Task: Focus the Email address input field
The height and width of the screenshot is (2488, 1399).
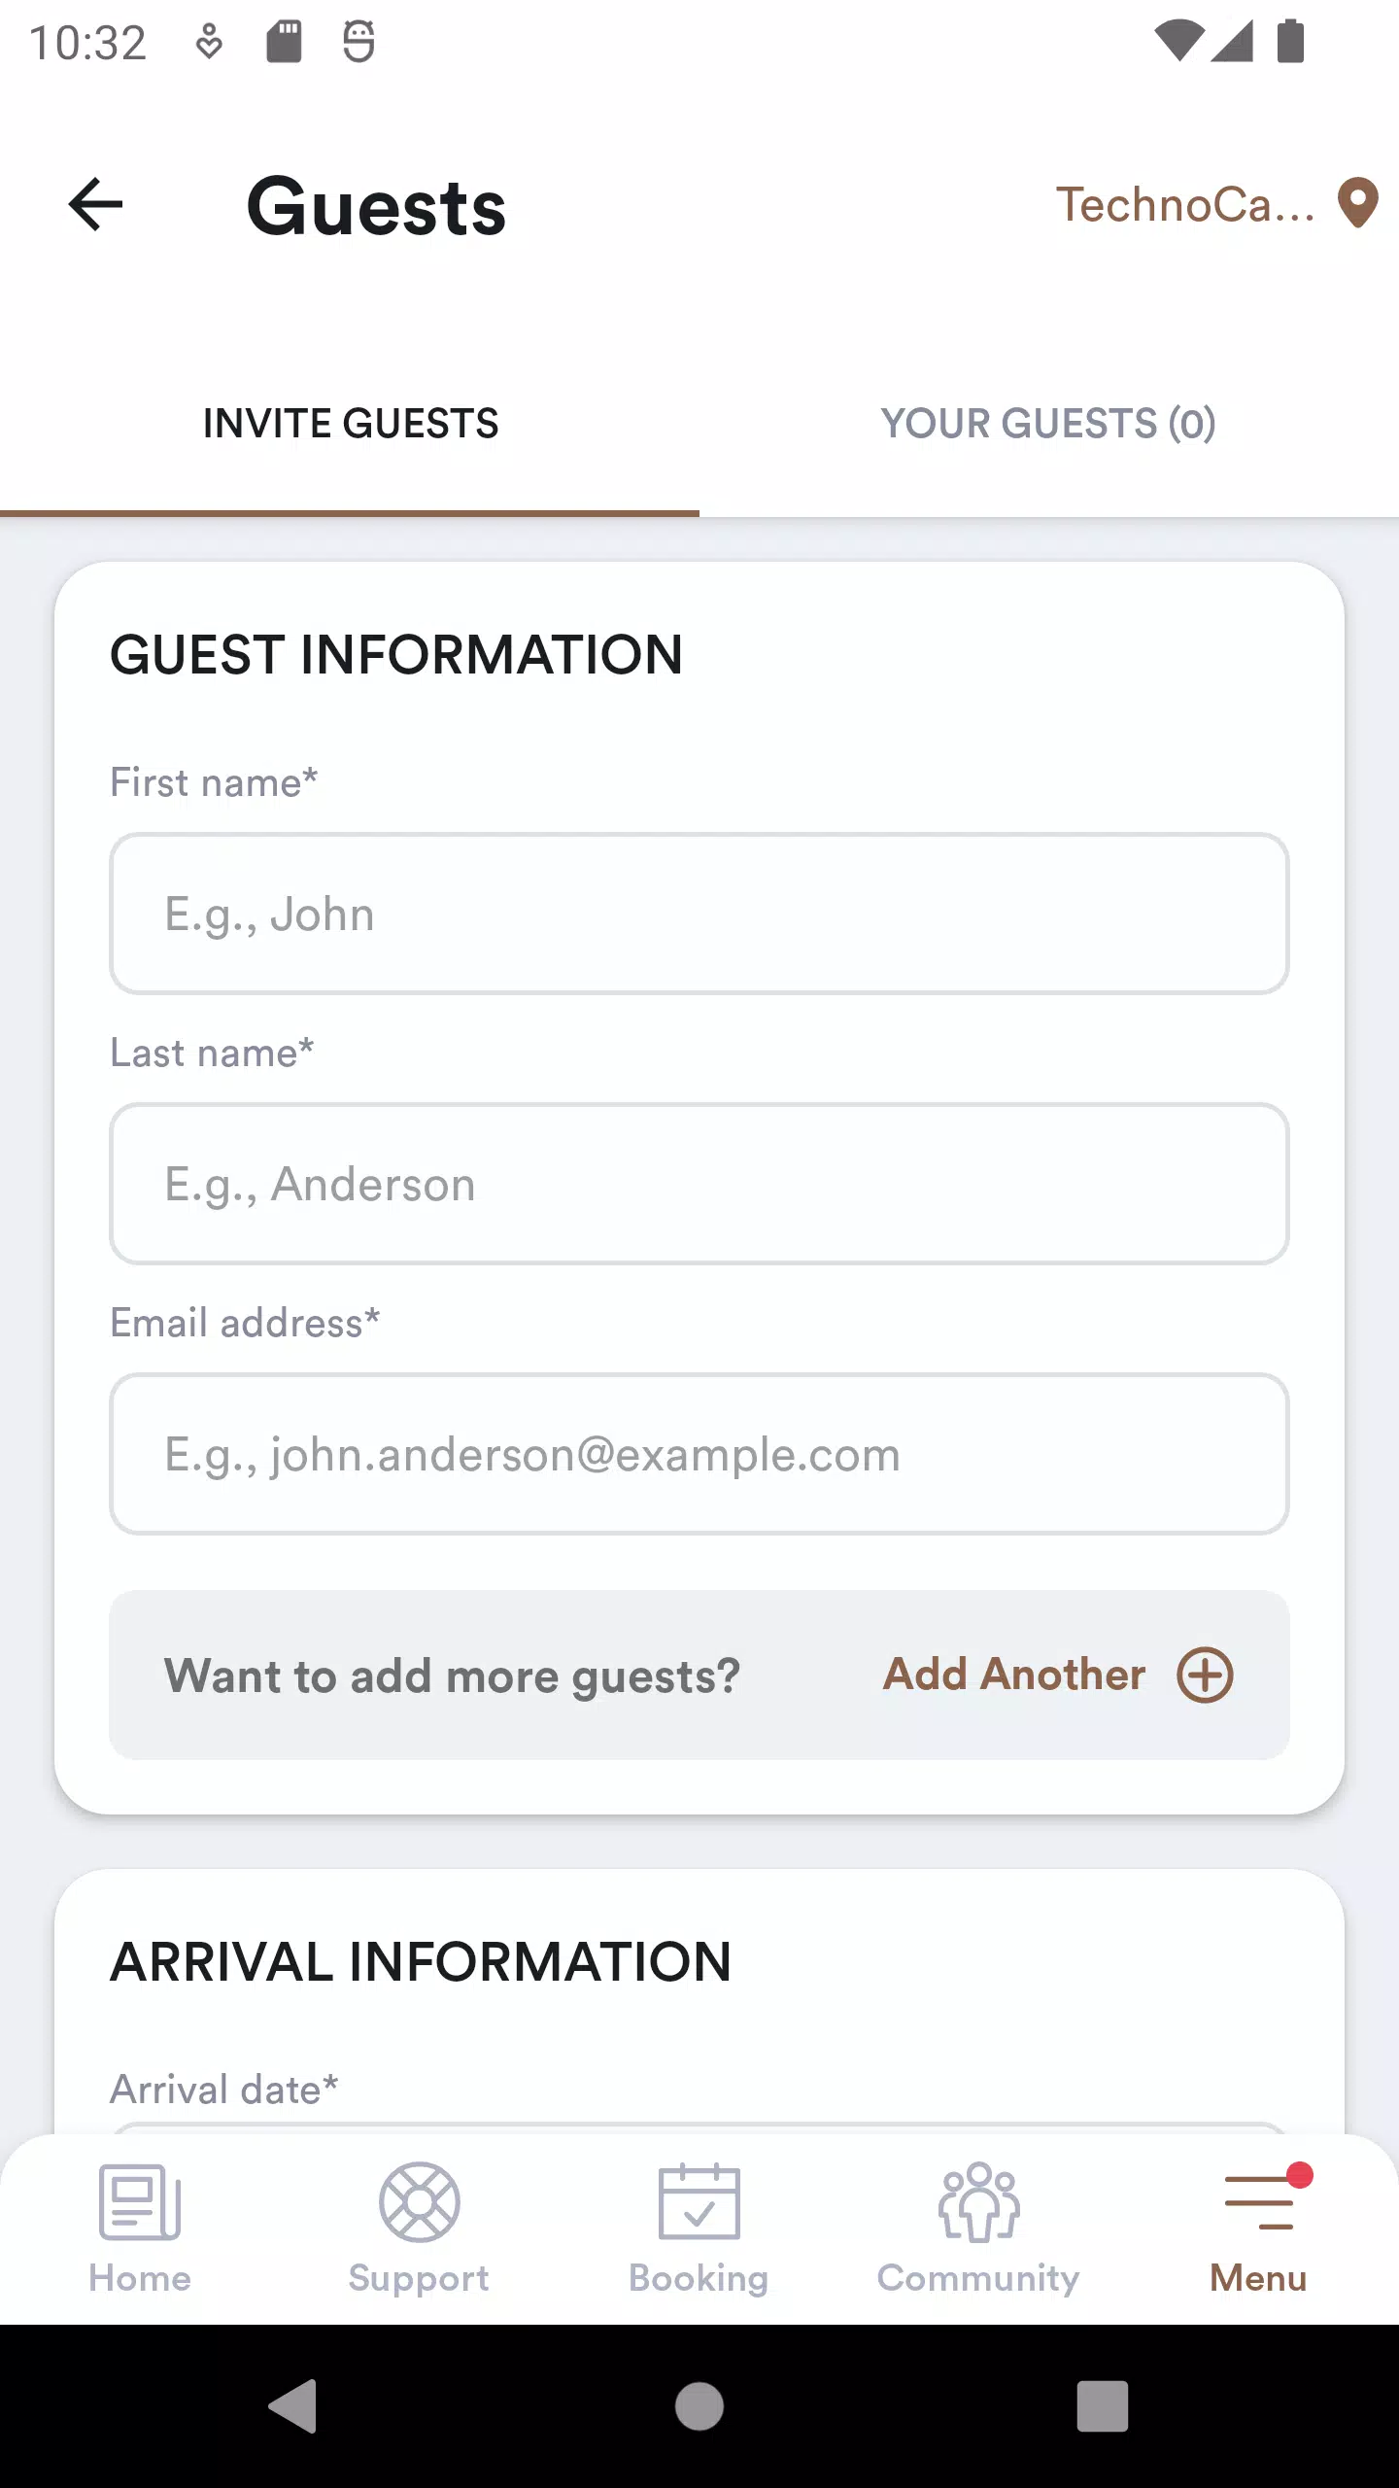Action: [699, 1454]
